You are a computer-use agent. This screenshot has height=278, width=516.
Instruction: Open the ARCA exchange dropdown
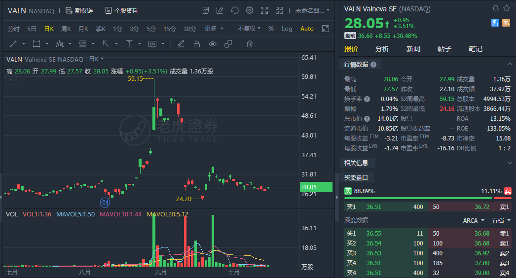coord(474,220)
